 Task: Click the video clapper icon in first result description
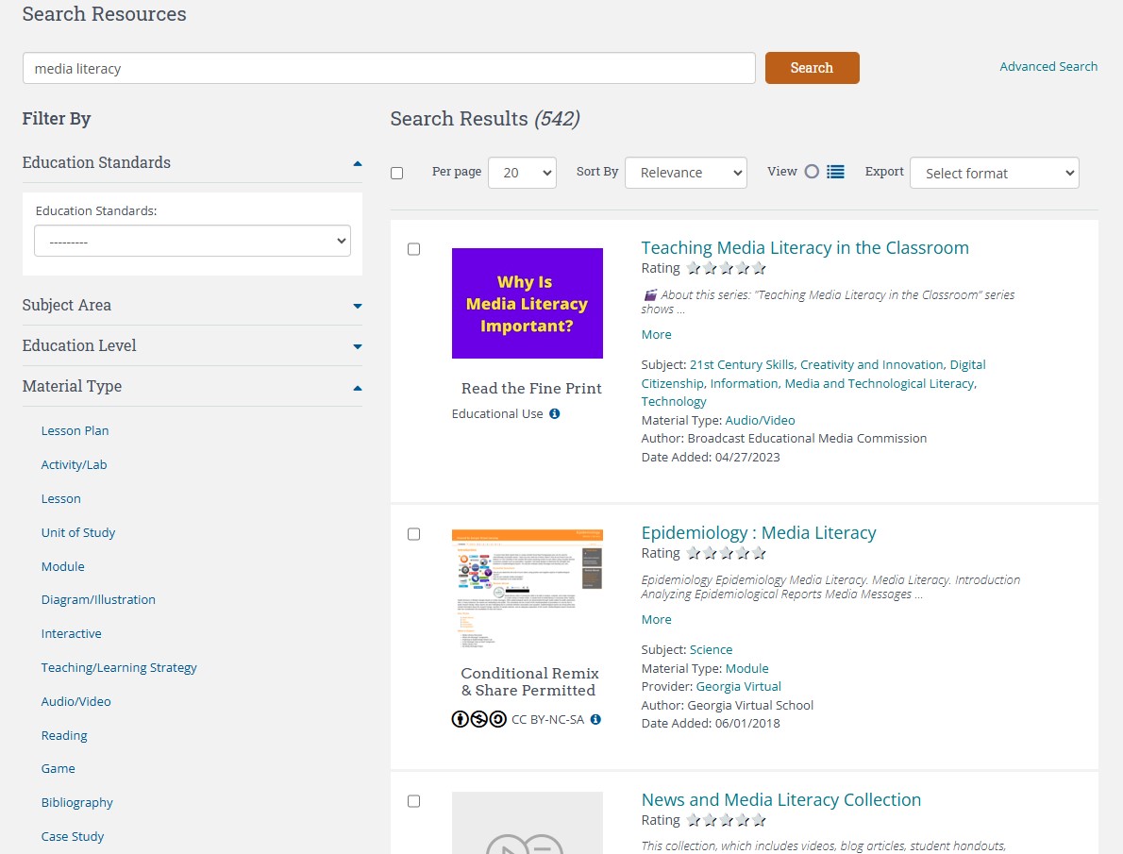tap(650, 294)
